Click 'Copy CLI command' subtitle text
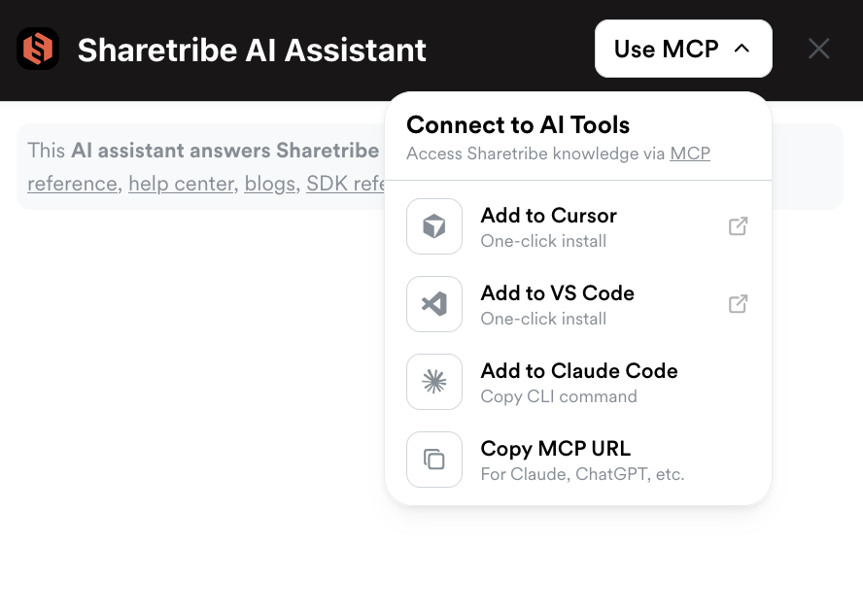Screen dimensions: 863x614 (x=559, y=396)
